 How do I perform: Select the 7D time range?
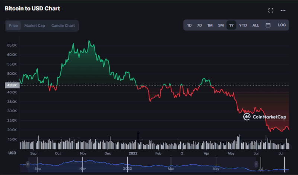(x=199, y=25)
